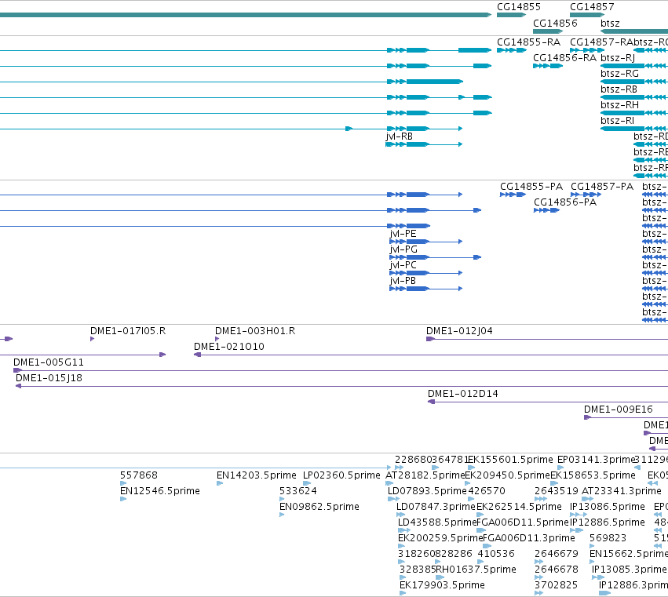The image size is (668, 597).
Task: Click the CG14856 gene label
Action: click(555, 23)
